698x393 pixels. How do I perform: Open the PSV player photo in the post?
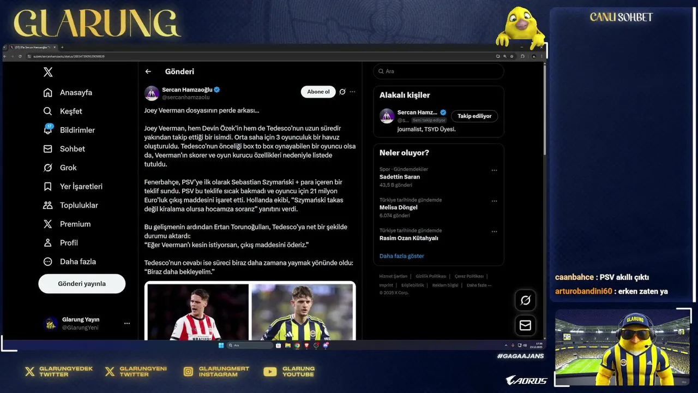pos(197,312)
